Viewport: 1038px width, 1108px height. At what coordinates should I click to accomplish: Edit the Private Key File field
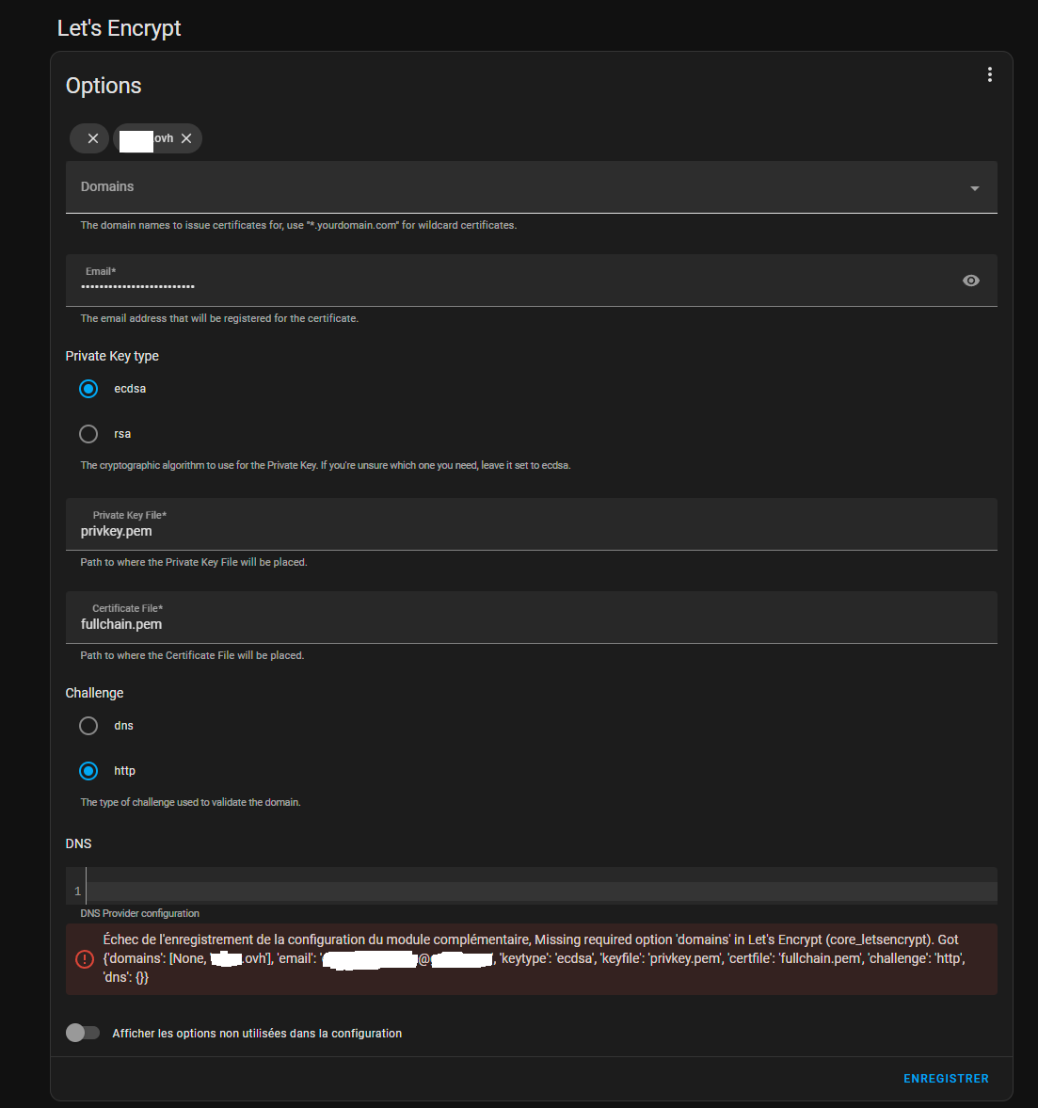pyautogui.click(x=527, y=532)
